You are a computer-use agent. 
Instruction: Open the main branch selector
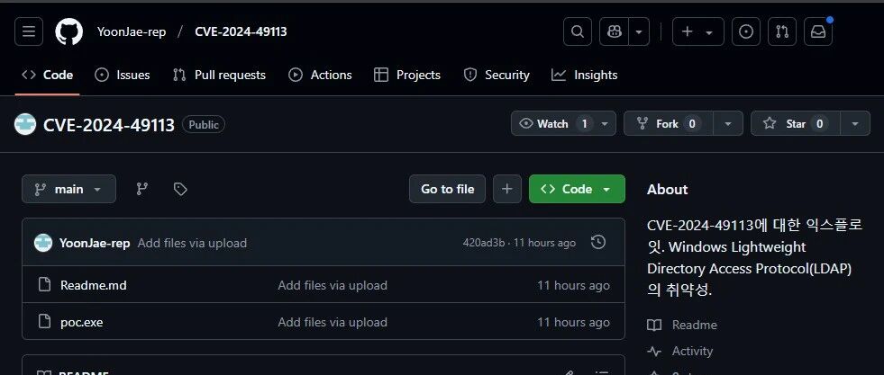point(68,189)
